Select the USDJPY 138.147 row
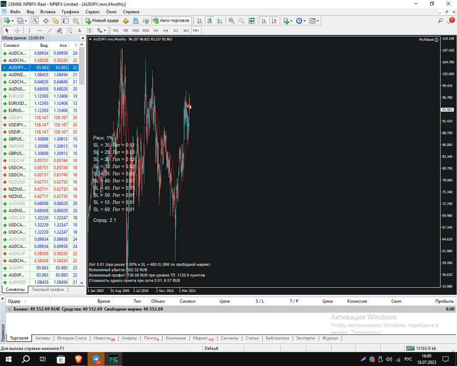This screenshot has height=366, width=457. [40, 118]
